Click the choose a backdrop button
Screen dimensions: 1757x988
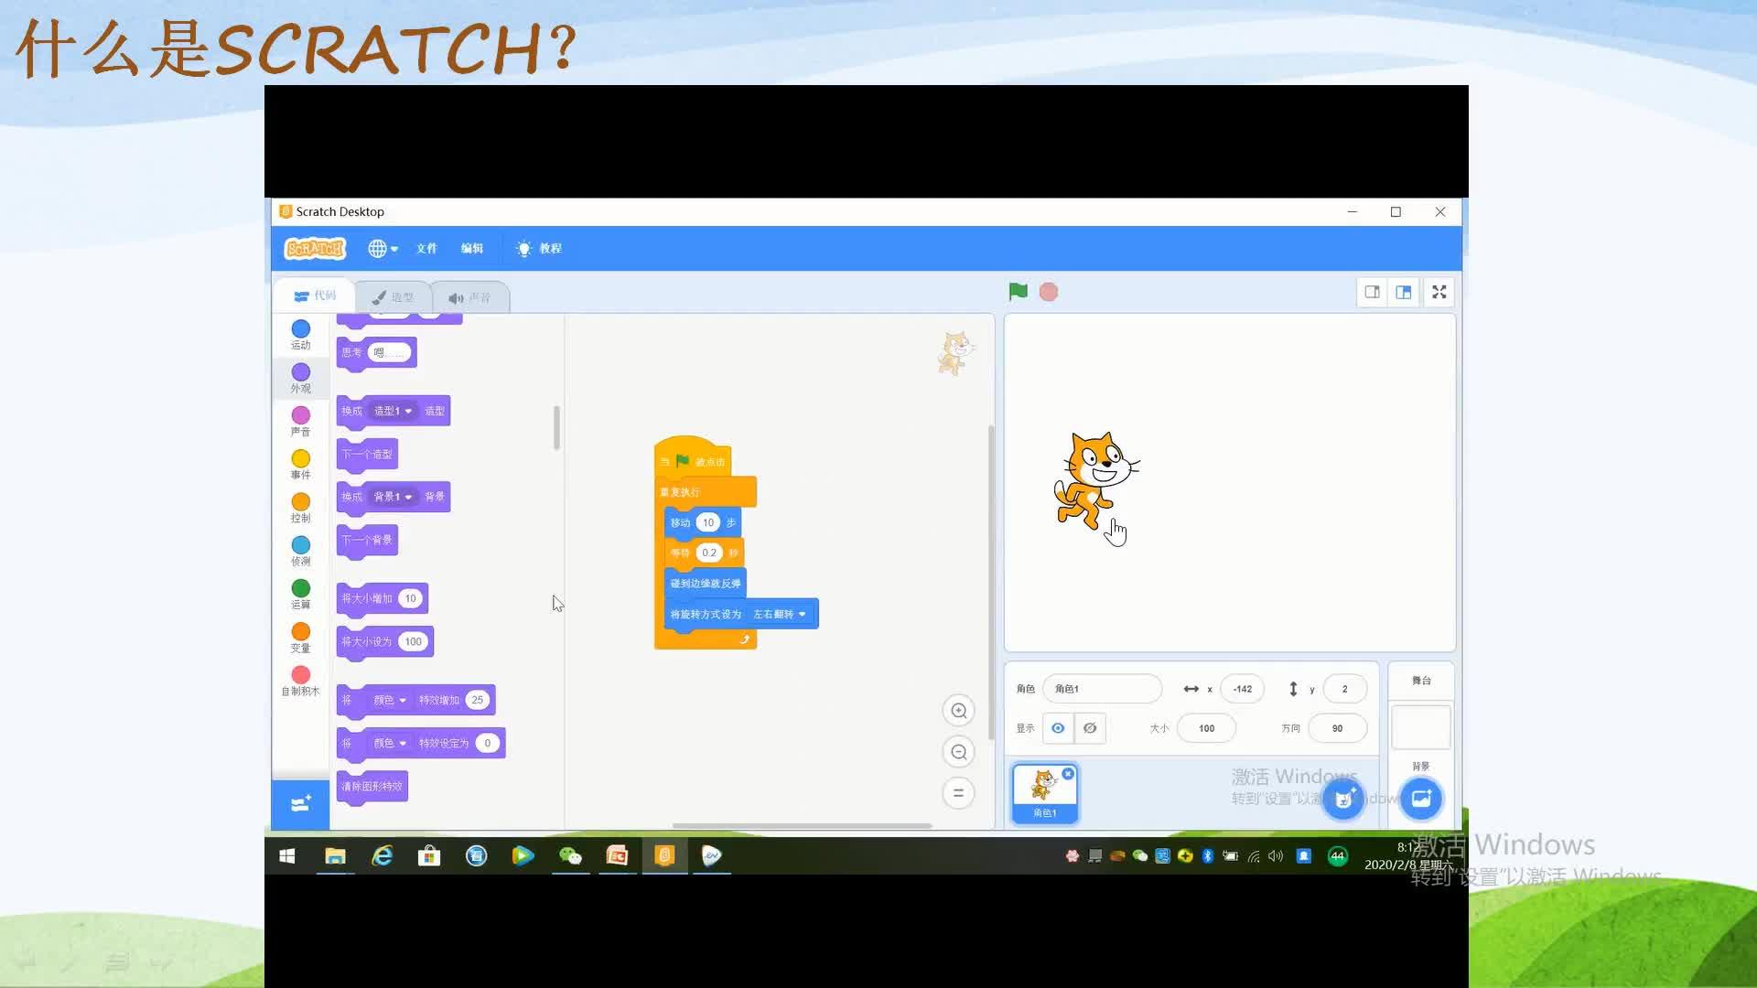[1420, 799]
